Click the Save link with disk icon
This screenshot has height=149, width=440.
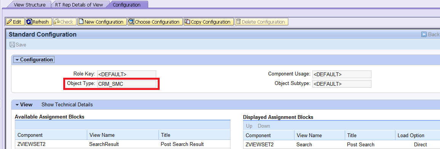18,45
